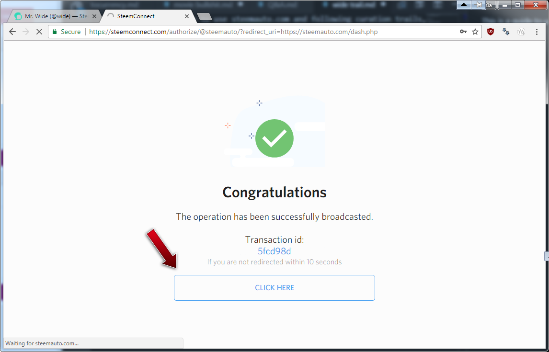Go back with the browser back arrow
Viewport: 549px width, 352px height.
12,32
